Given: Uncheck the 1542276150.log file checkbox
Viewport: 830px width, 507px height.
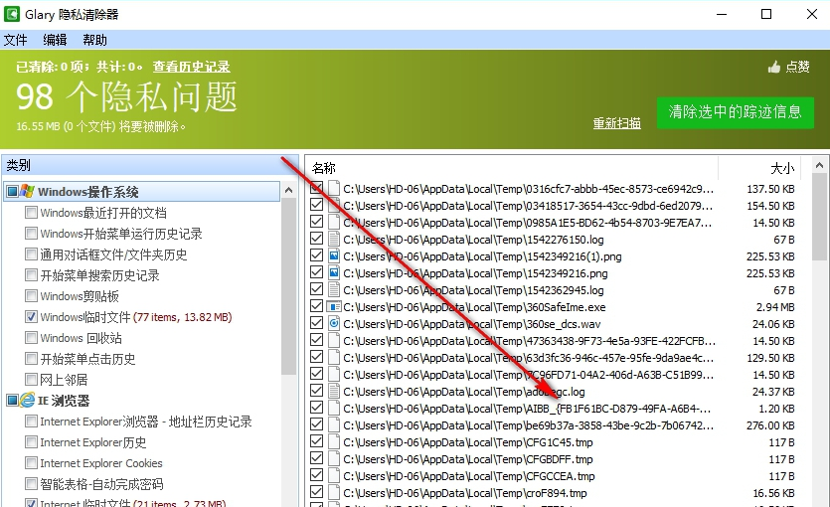Looking at the screenshot, I should point(316,239).
